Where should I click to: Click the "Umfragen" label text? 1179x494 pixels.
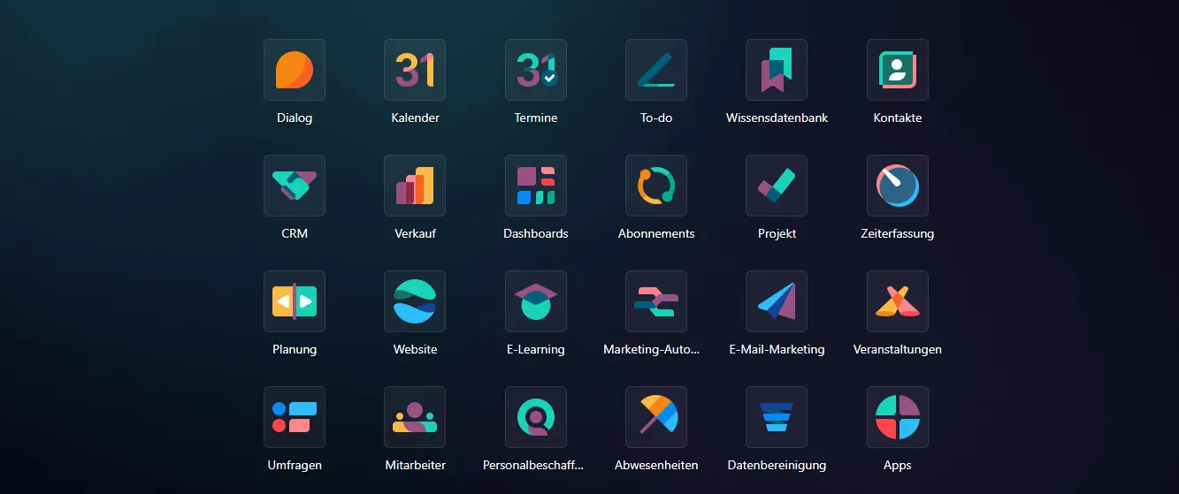tap(295, 465)
